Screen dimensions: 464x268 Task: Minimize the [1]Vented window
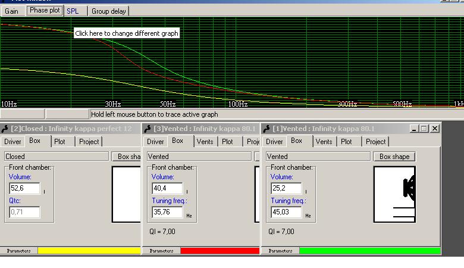pyautogui.click(x=413, y=129)
